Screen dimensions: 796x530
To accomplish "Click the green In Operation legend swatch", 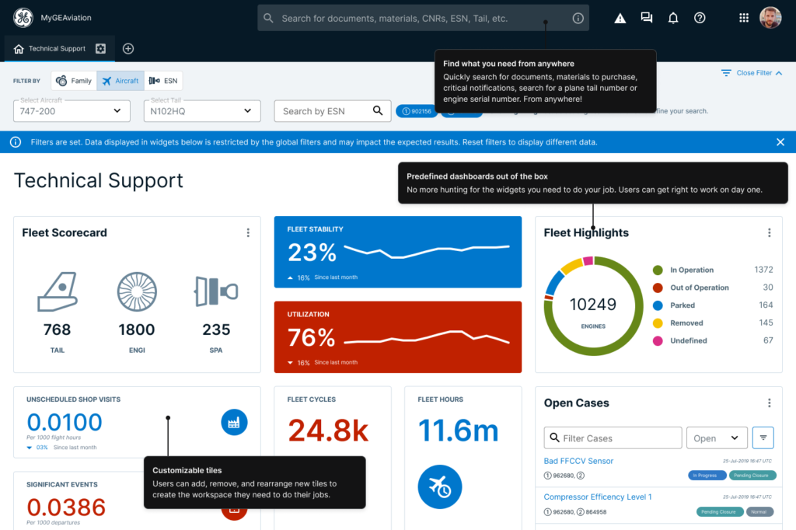I will 658,270.
